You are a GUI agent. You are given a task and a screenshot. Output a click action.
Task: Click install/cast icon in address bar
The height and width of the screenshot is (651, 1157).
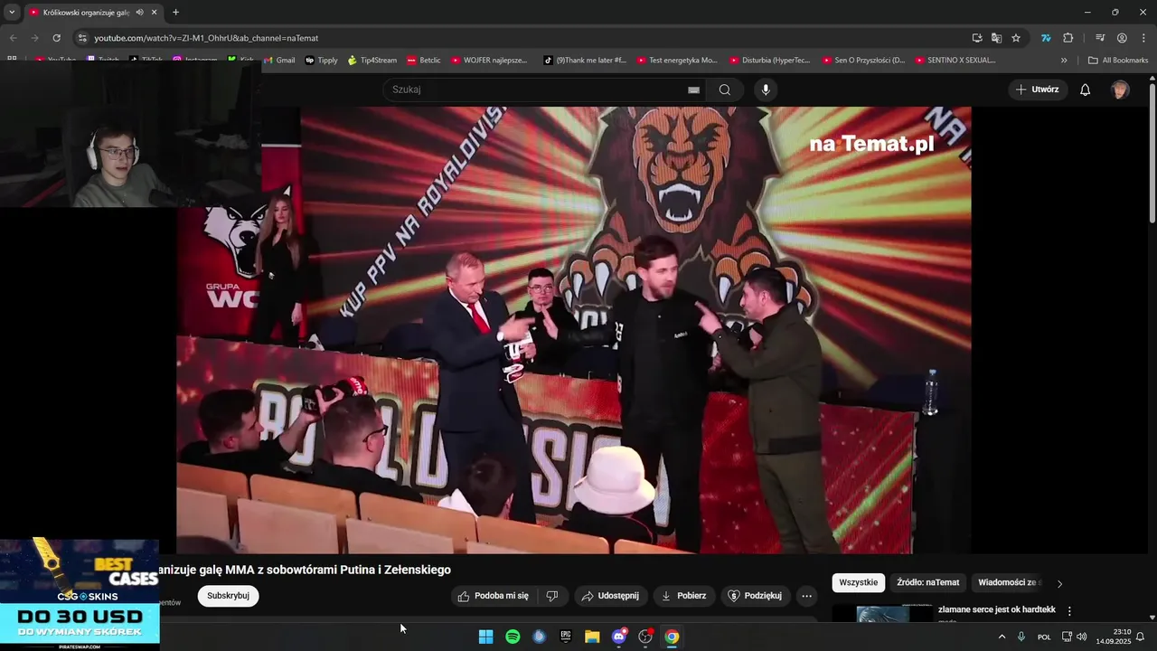point(977,38)
